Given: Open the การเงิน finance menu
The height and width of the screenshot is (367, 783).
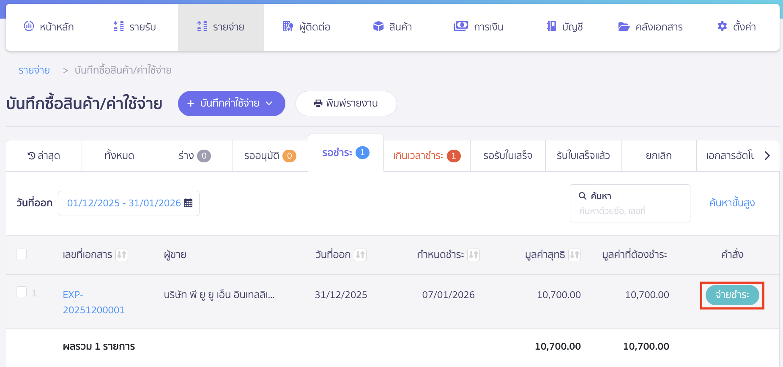Looking at the screenshot, I should coord(478,27).
